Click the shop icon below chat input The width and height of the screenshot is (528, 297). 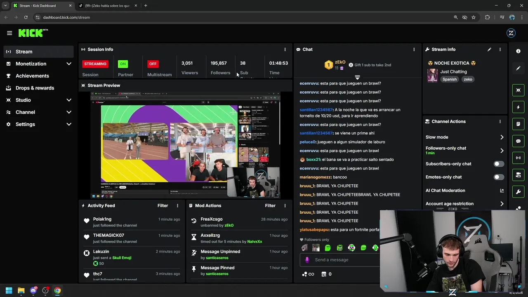[x=324, y=274]
